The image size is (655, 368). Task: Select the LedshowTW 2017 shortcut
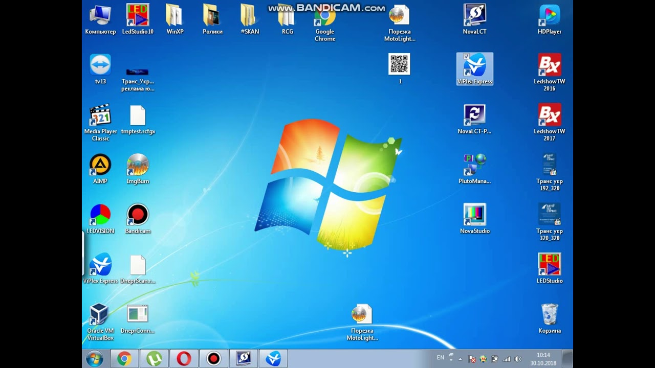(550, 123)
